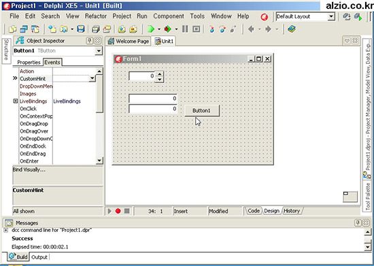Open the Run Without Debugging dropdown arrow
Screen dimensions: 374x266
pyautogui.click(x=176, y=29)
